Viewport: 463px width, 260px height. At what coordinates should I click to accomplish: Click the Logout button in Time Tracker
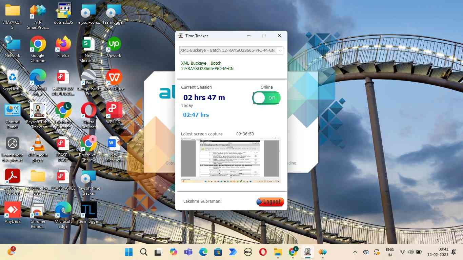click(270, 202)
